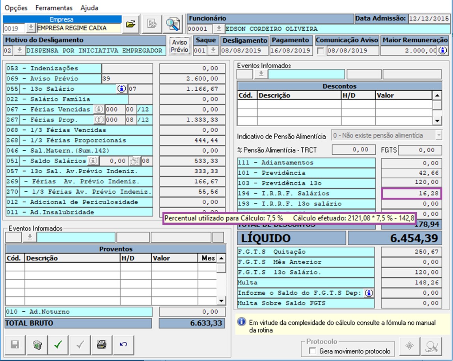This screenshot has width=453, height=361.
Task: Click the open folder icon beside Empresa
Action: pyautogui.click(x=130, y=24)
